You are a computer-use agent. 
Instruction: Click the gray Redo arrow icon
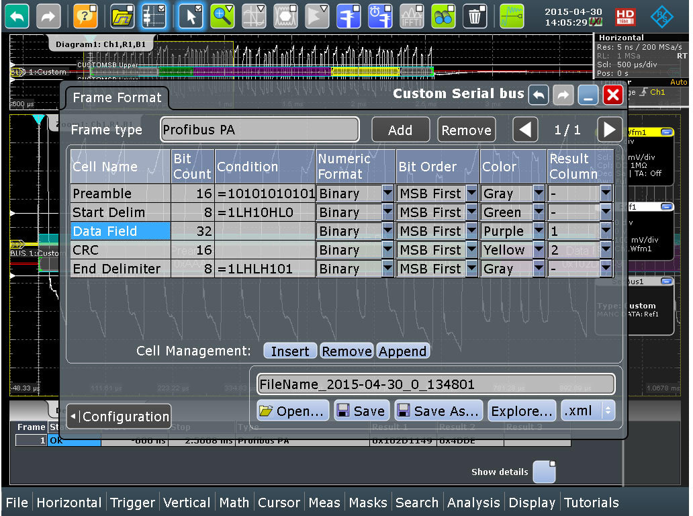tap(48, 16)
